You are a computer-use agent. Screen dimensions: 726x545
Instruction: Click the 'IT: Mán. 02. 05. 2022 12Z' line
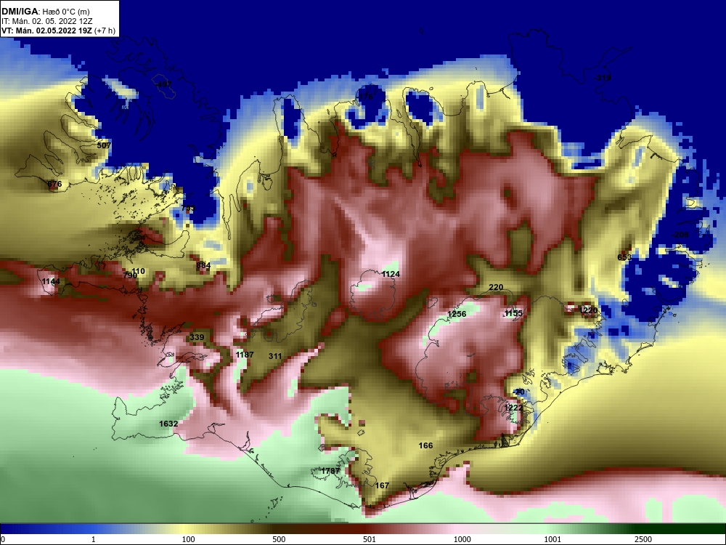46,21
